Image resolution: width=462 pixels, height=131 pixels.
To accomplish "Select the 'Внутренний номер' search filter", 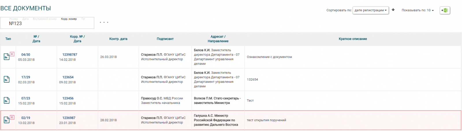I will (x=45, y=19).
